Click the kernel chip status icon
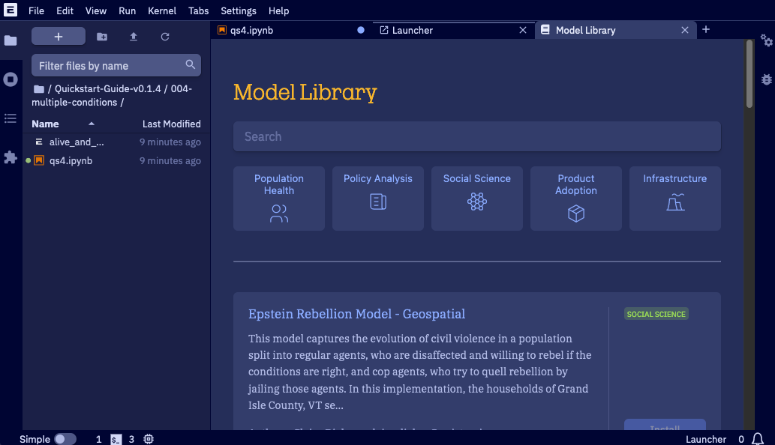This screenshot has height=445, width=775. 149,439
